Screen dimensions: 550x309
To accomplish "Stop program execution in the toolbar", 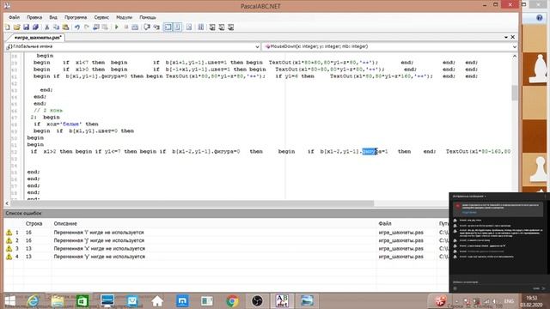I will [x=126, y=27].
